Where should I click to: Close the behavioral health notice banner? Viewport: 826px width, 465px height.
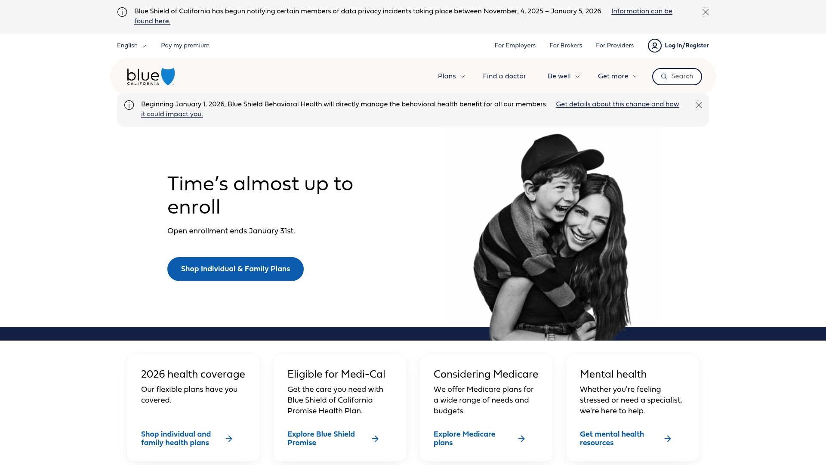699,105
